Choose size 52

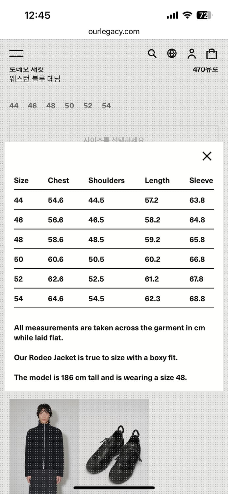pyautogui.click(x=88, y=106)
